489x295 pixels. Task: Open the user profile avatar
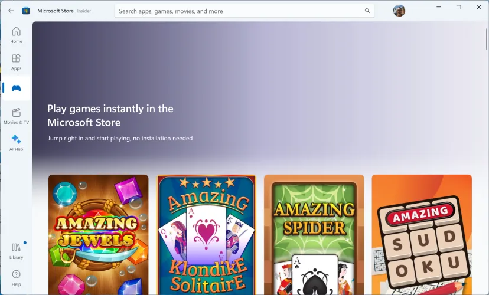(399, 11)
